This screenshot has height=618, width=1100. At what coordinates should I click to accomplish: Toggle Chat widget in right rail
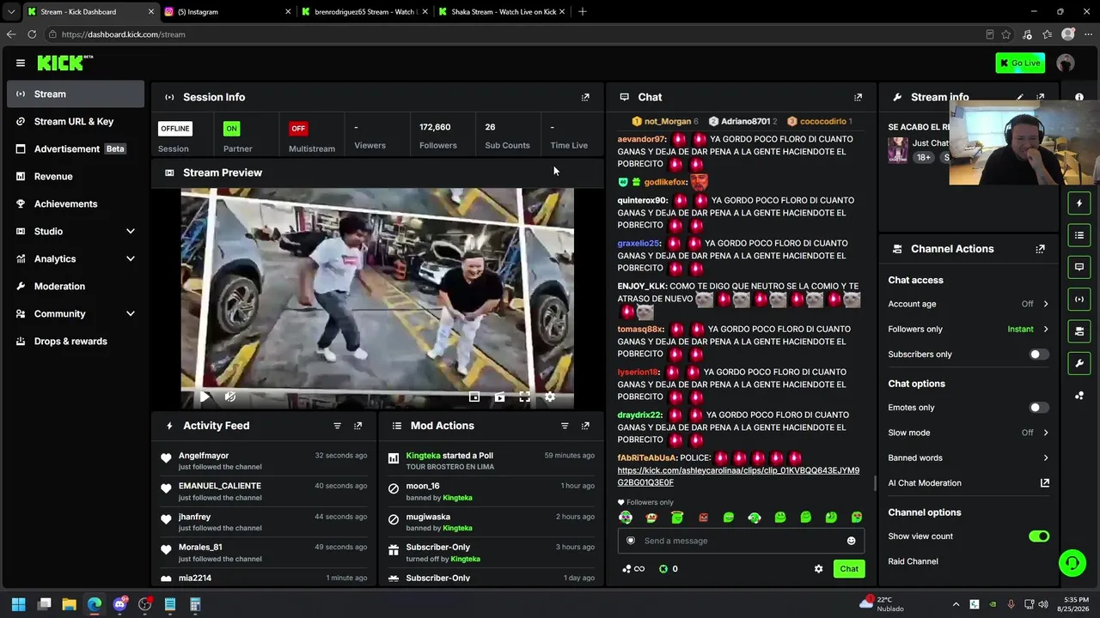click(x=1079, y=267)
